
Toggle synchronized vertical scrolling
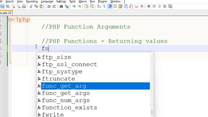click(x=86, y=6)
